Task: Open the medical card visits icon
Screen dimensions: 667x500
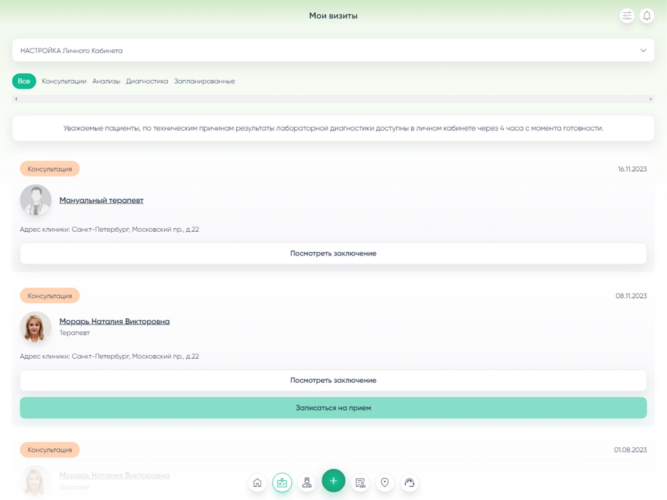Action: click(x=282, y=482)
